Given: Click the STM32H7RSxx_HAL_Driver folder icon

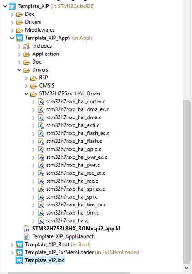Looking at the screenshot, I should click(x=34, y=94).
